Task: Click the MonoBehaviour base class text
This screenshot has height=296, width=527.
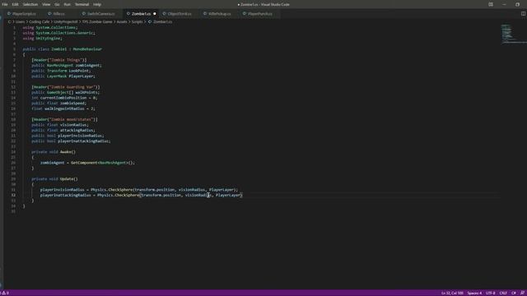Action: pyautogui.click(x=87, y=49)
